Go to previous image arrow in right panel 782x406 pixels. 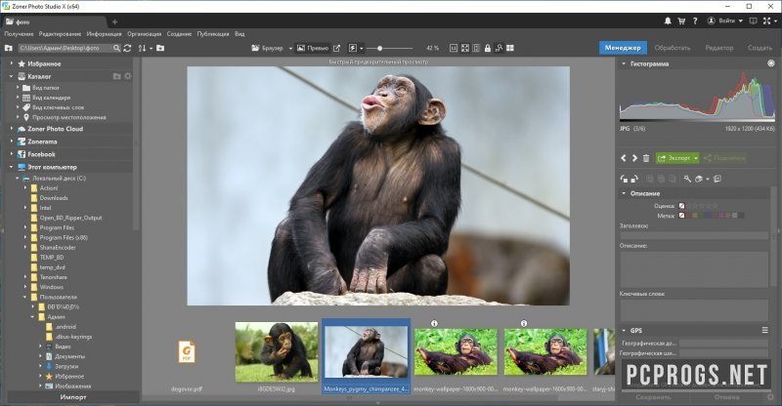pos(624,158)
